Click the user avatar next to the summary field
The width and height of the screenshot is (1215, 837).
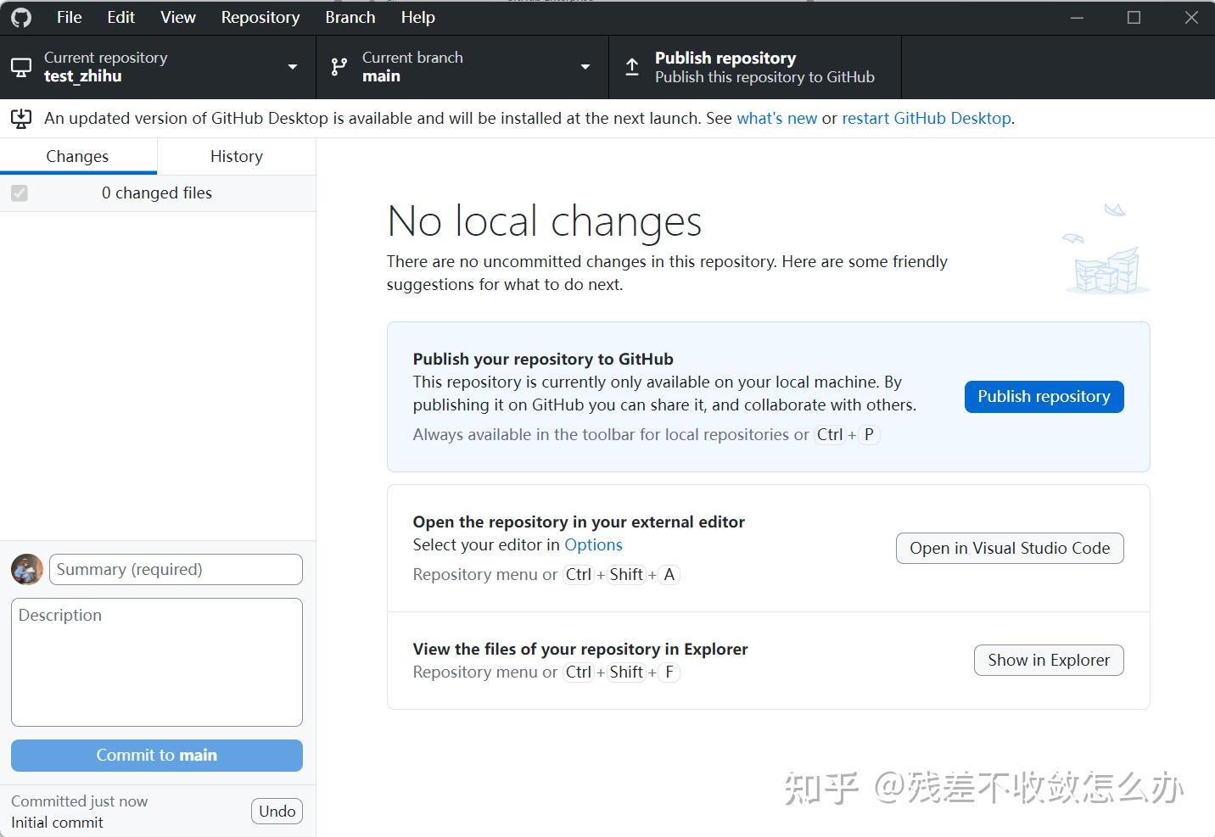coord(26,569)
